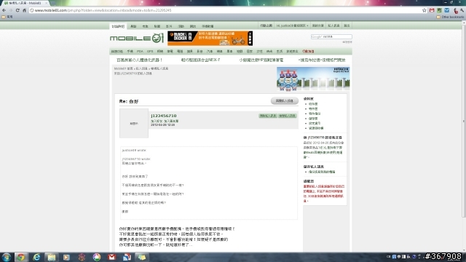The height and width of the screenshot is (262, 466).
Task: Click the username j123456710 link
Action: click(163, 116)
